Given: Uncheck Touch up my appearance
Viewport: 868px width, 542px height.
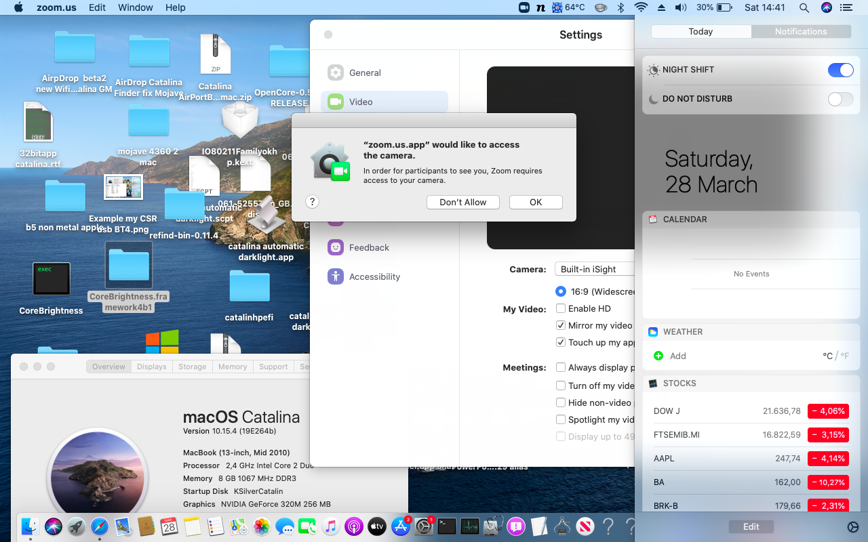Looking at the screenshot, I should pos(561,342).
